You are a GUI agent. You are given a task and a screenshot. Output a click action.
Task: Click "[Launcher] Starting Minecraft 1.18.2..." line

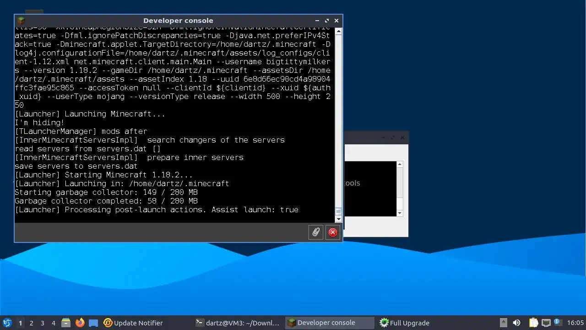pos(104,175)
